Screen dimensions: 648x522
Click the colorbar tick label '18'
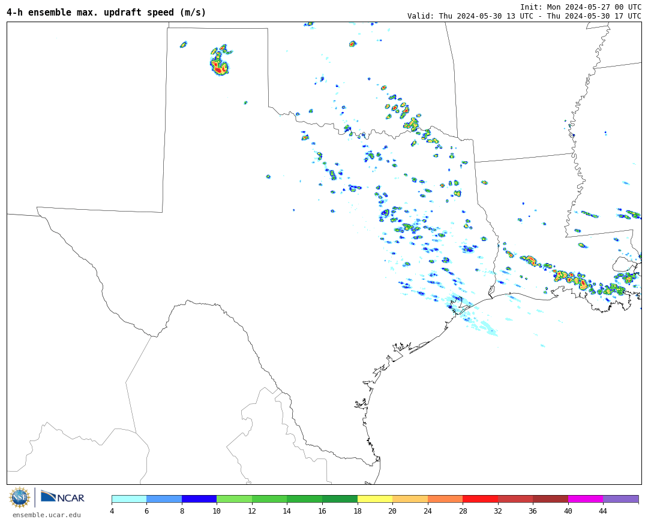click(358, 511)
